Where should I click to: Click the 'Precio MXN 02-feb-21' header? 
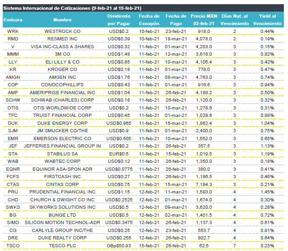(204, 20)
